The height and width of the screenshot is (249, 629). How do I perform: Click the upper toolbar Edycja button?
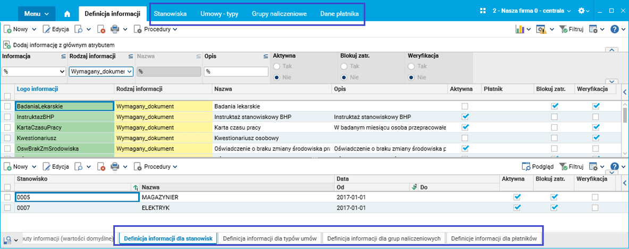(x=56, y=29)
